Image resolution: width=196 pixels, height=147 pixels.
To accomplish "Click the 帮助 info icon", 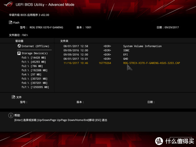I will [x=11, y=115].
